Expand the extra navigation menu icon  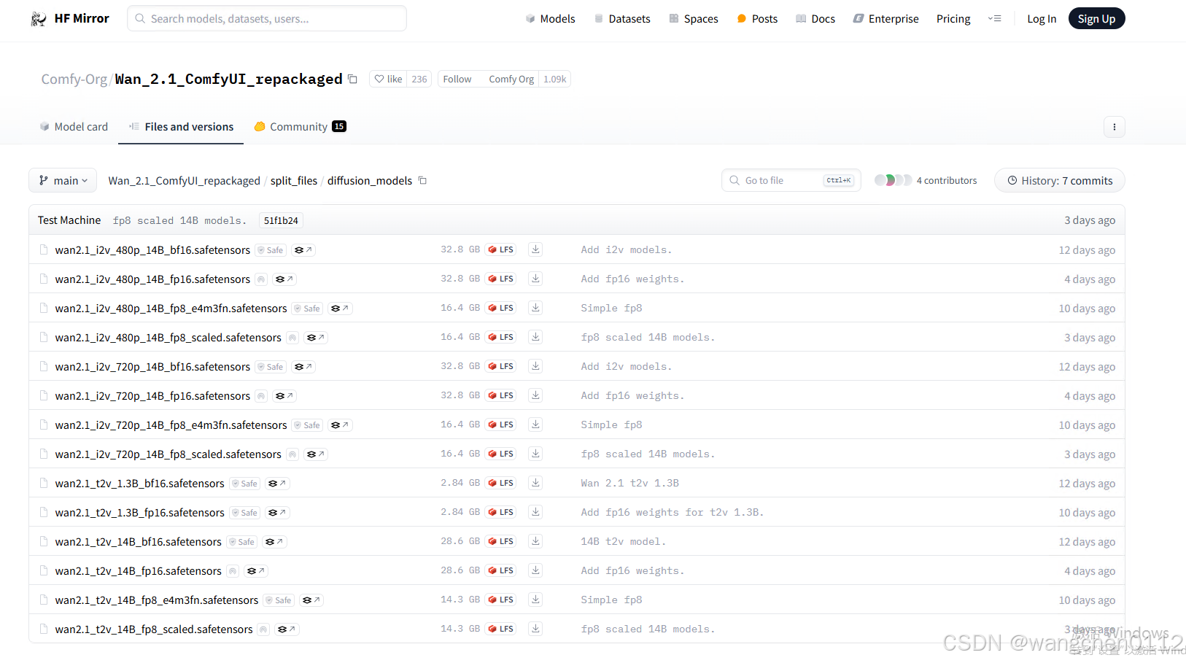[x=994, y=19]
